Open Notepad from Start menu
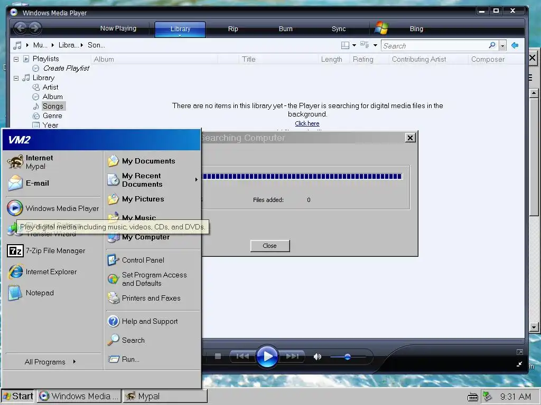The width and height of the screenshot is (541, 405). point(53,293)
